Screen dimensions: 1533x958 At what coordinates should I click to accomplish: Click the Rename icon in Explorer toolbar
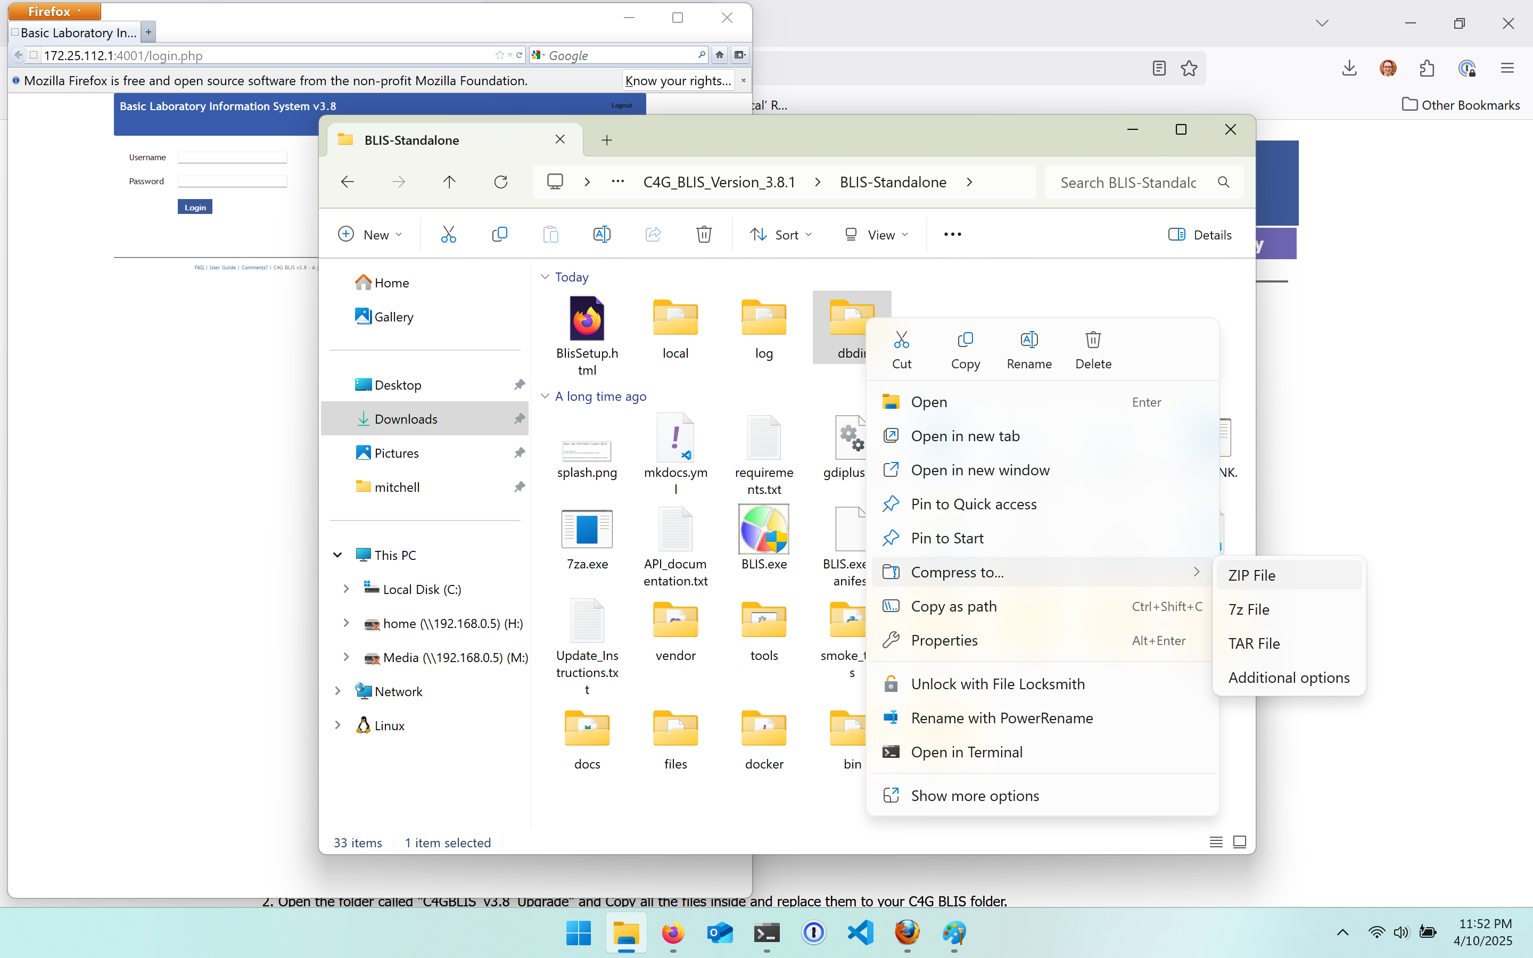coord(602,234)
